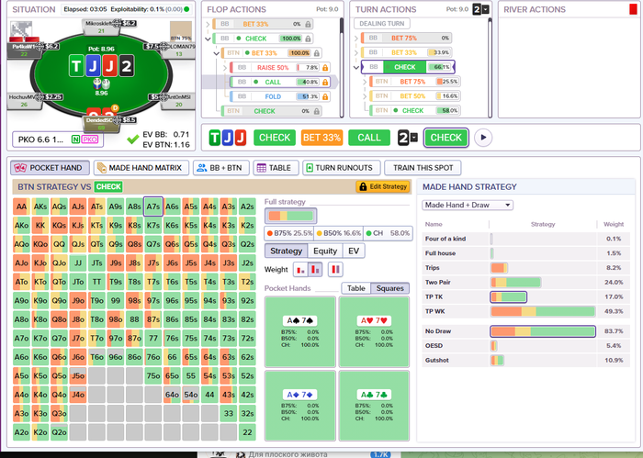Click the N badge next to PKO name

click(x=75, y=140)
